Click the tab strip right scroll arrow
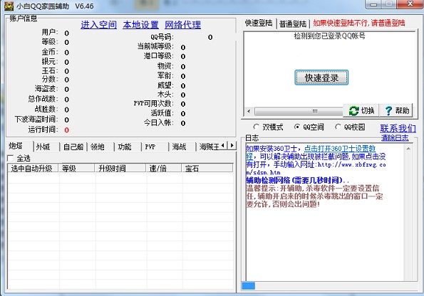424x296 pixels. pos(232,146)
